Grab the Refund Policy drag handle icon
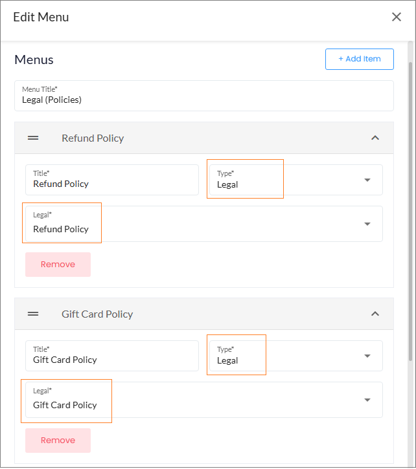Image resolution: width=416 pixels, height=469 pixels. point(33,138)
